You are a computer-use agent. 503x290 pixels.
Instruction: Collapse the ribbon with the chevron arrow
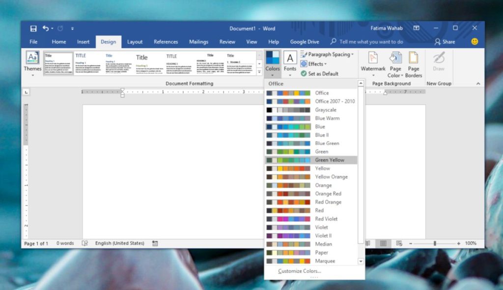click(x=478, y=83)
